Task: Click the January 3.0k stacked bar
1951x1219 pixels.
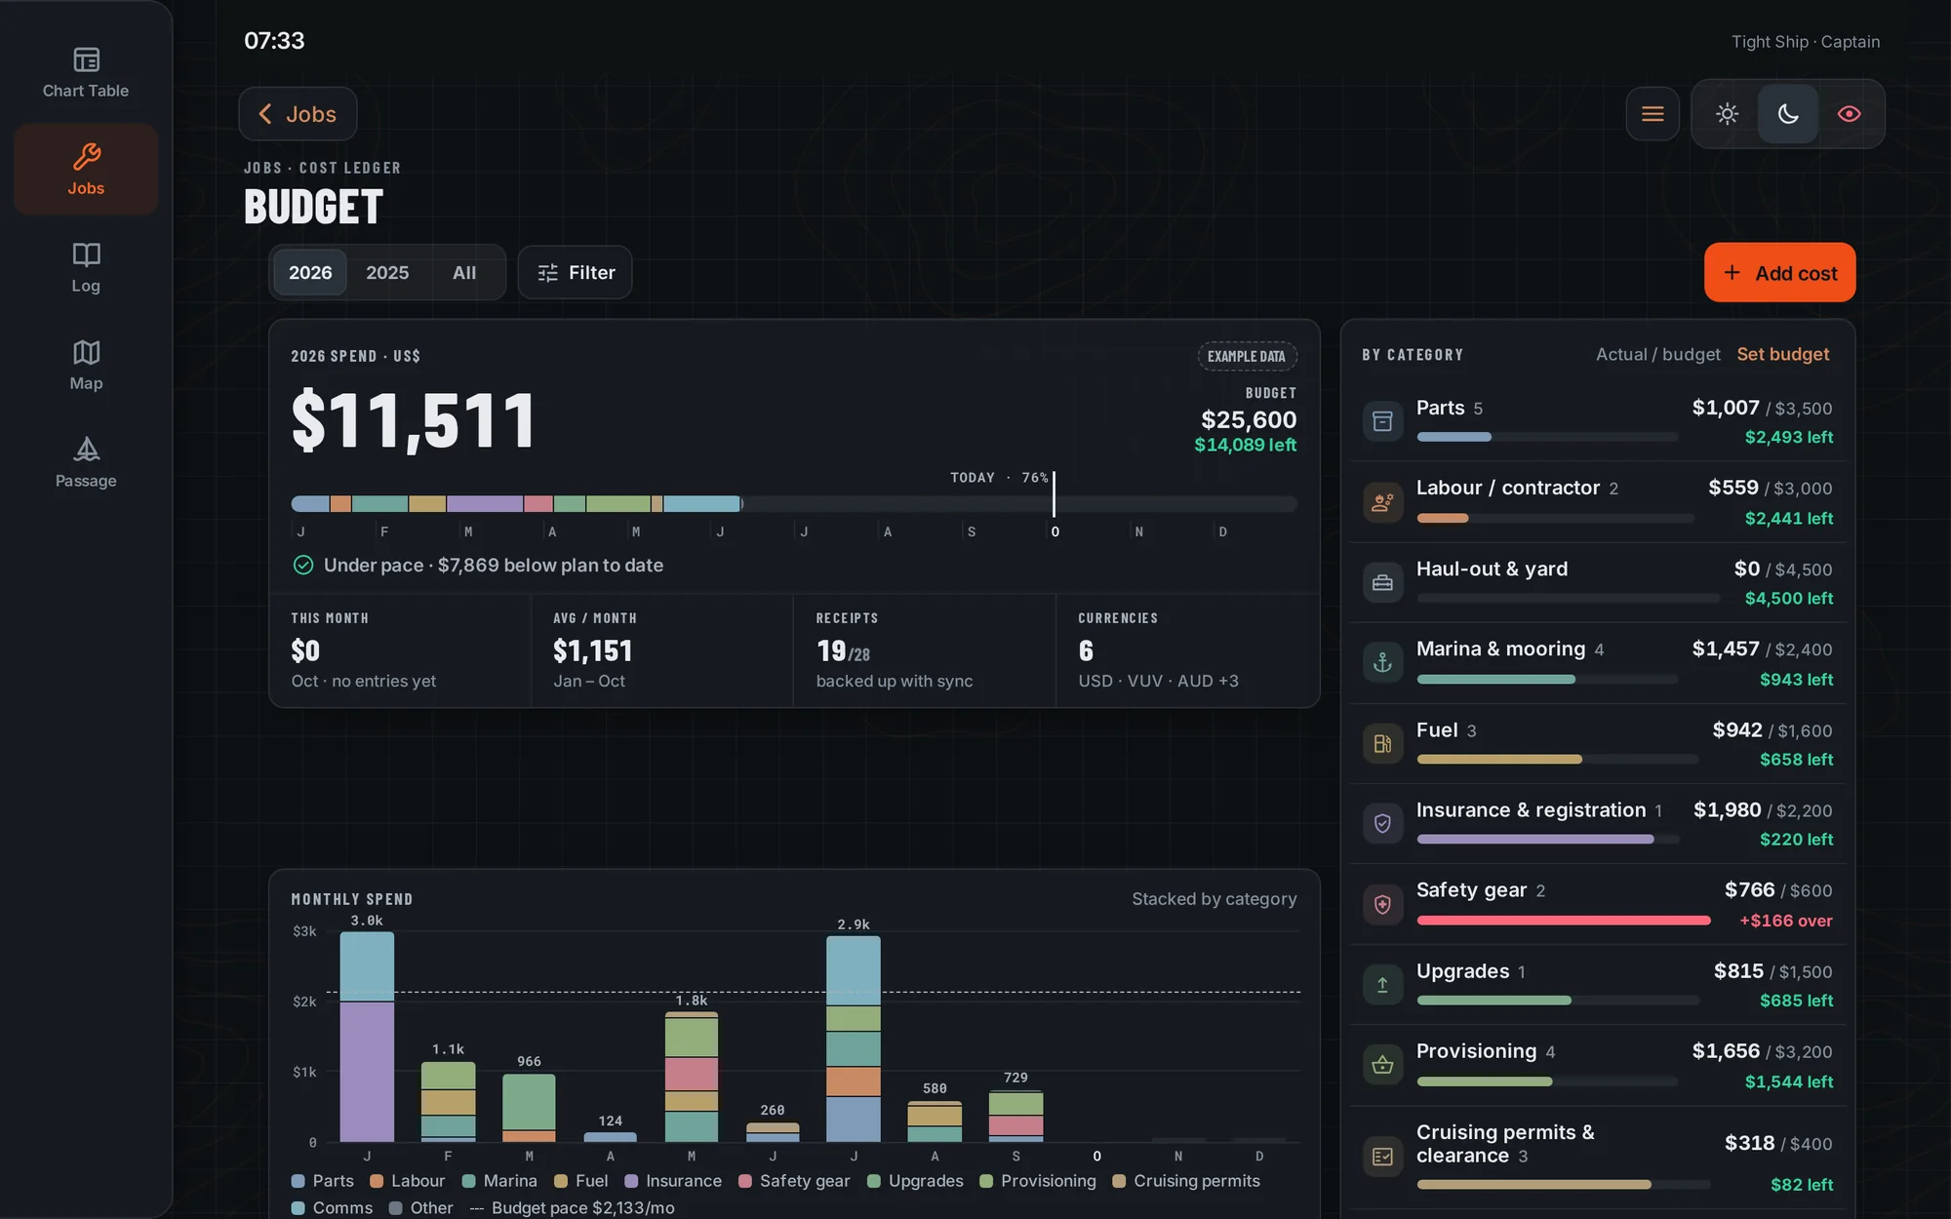Action: [x=367, y=1037]
